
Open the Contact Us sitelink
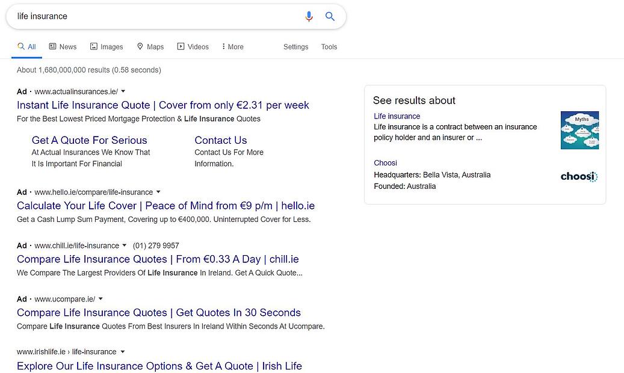coord(221,140)
